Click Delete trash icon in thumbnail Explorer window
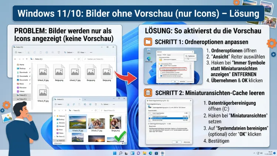Viewport: 277px width, 156px height. (96, 104)
